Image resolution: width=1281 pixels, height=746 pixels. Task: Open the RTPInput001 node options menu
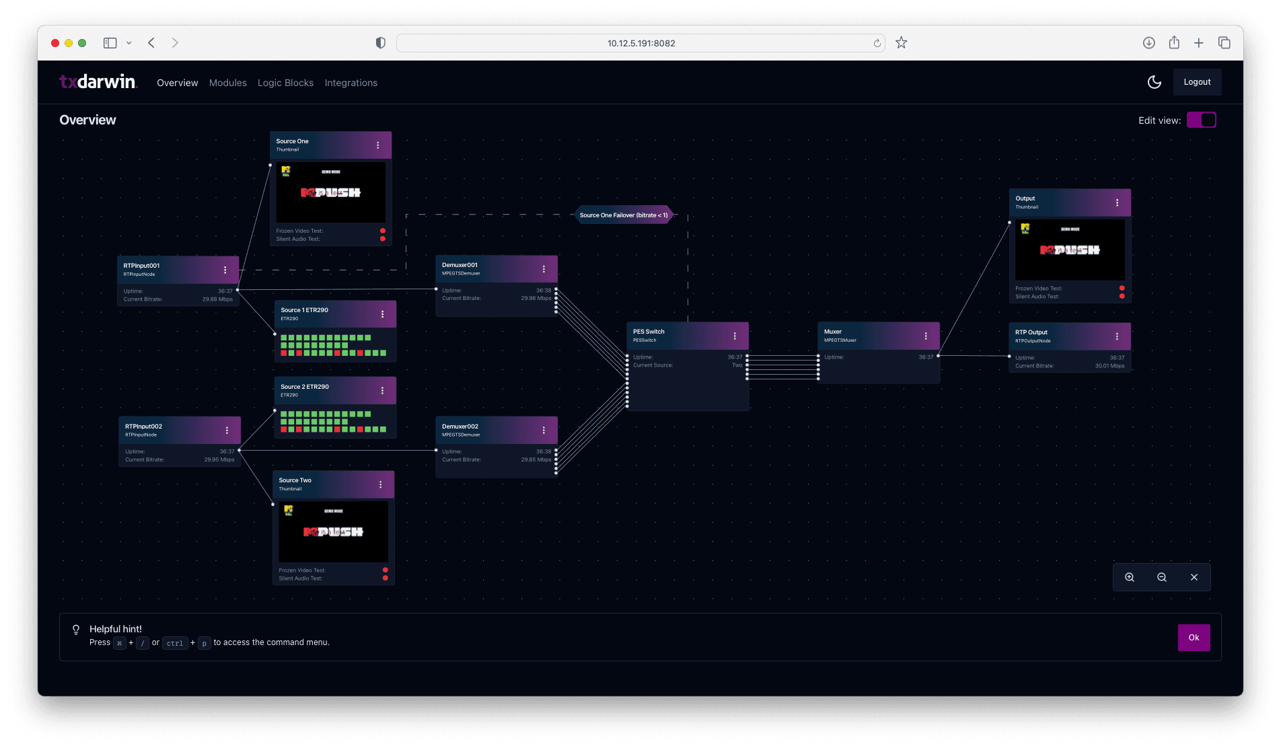coord(226,269)
